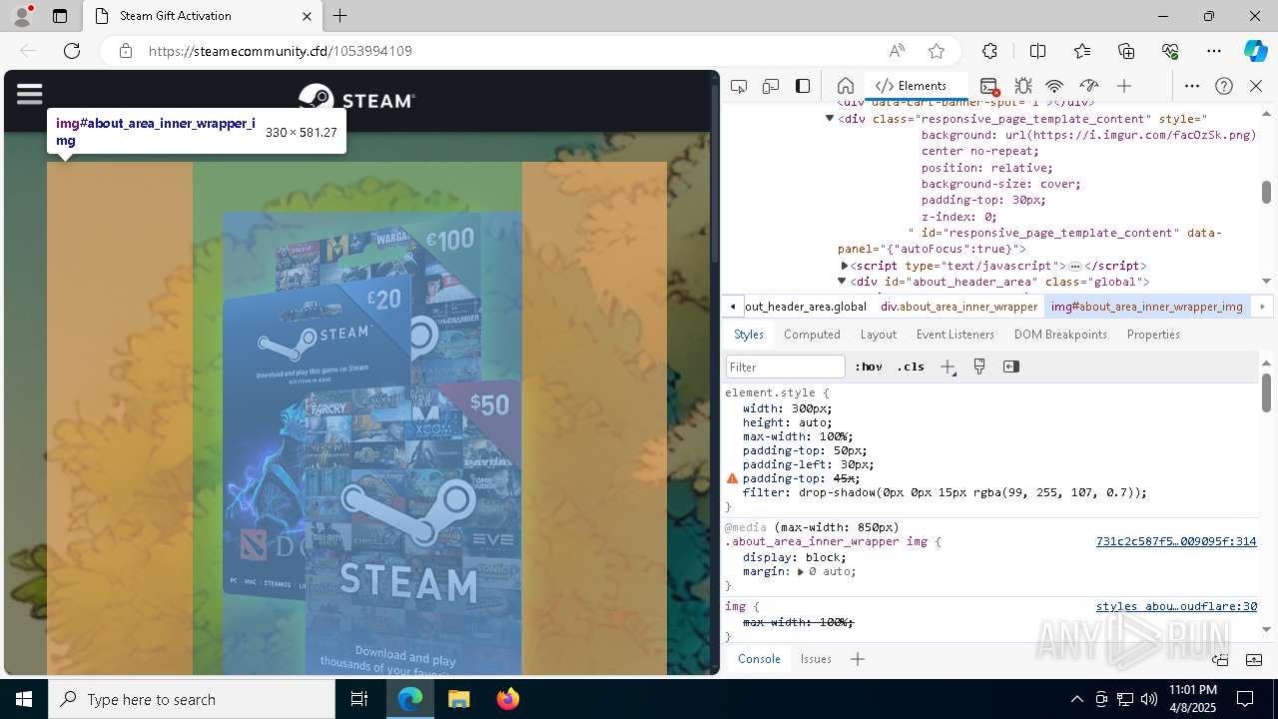Toggle the DevTools activity bar dock icon
The width and height of the screenshot is (1278, 719).
(803, 86)
